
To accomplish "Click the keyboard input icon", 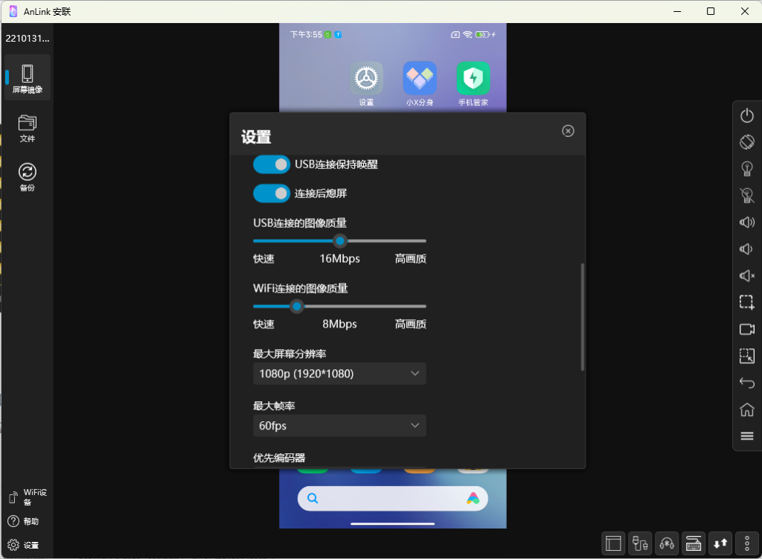I will pos(694,543).
